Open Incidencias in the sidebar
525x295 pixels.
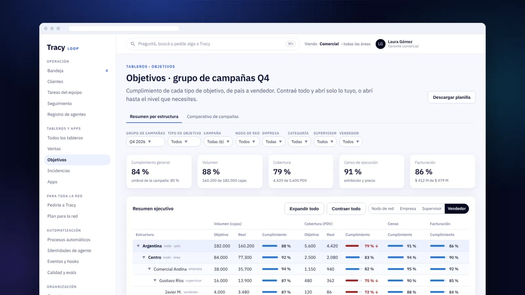(77, 171)
